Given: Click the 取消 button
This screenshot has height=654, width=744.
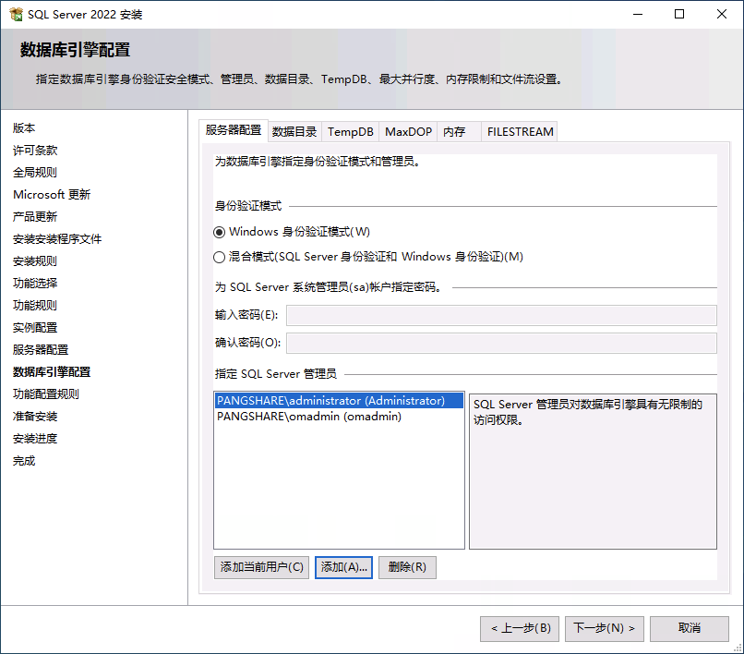Looking at the screenshot, I should [x=689, y=628].
